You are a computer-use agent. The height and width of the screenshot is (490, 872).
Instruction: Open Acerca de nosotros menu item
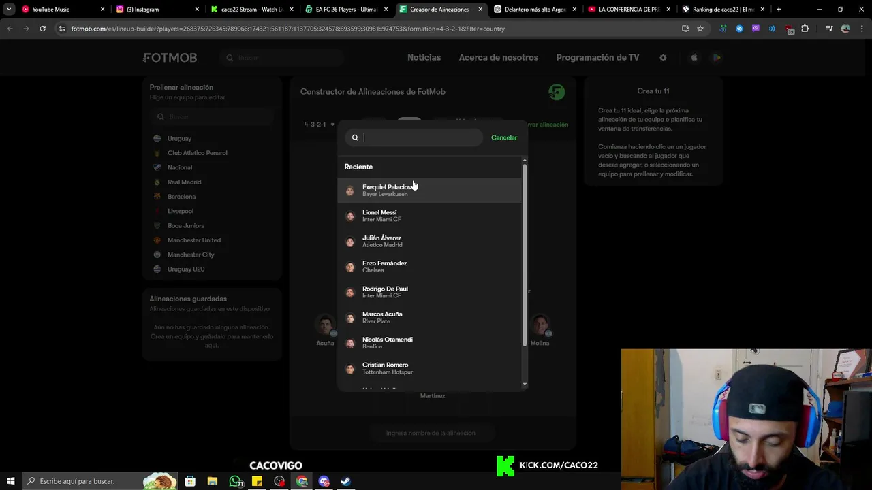pos(498,58)
